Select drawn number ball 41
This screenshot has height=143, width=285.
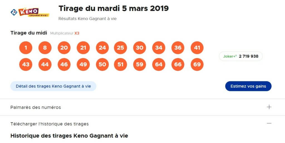197,48
